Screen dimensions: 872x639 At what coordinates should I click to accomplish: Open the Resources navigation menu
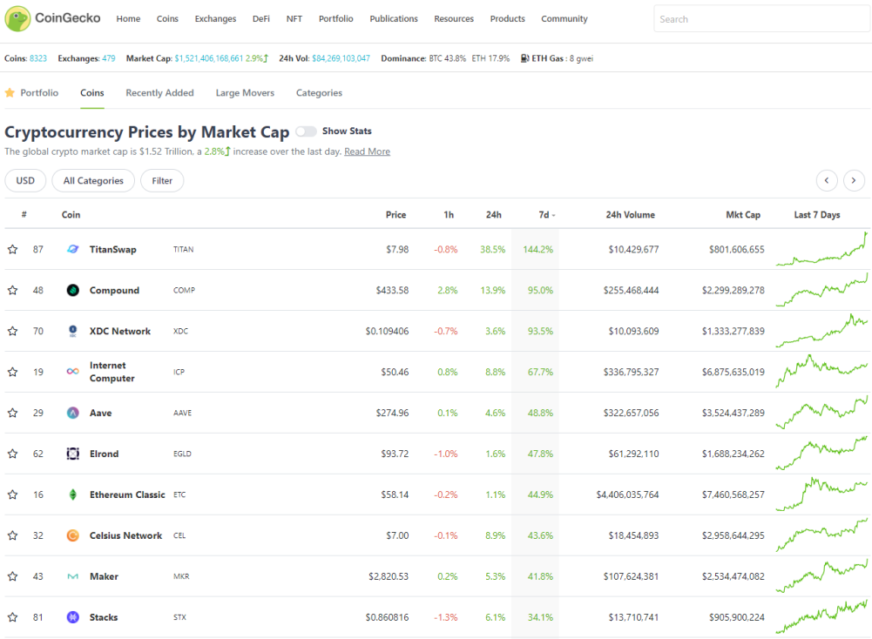click(454, 19)
